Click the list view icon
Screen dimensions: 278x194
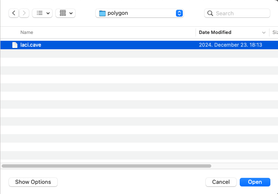(40, 13)
